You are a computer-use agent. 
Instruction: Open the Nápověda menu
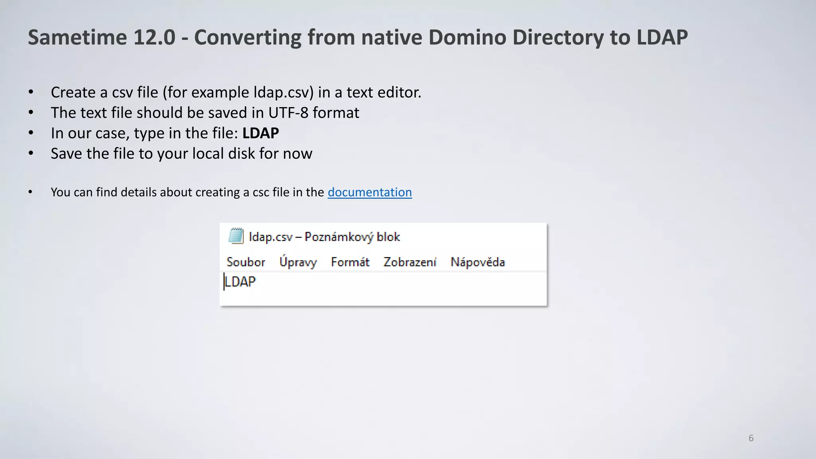478,262
